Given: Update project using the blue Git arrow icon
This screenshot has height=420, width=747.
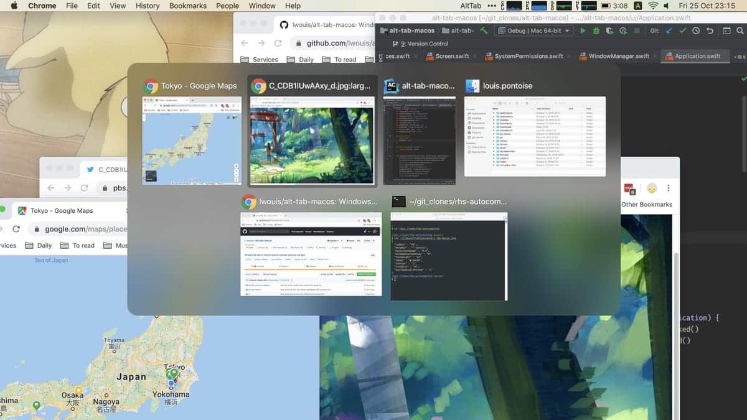Looking at the screenshot, I should pos(668,30).
